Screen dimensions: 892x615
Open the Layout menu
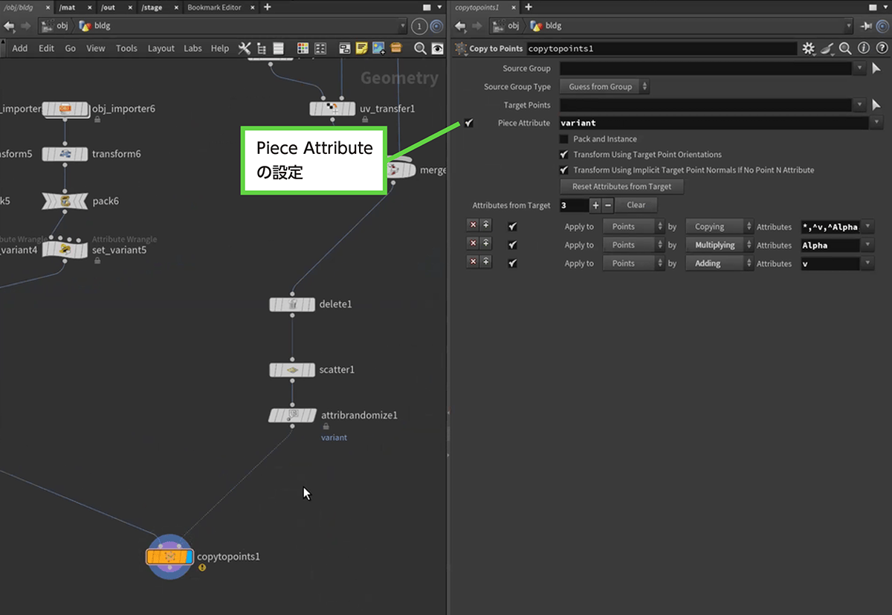coord(161,48)
